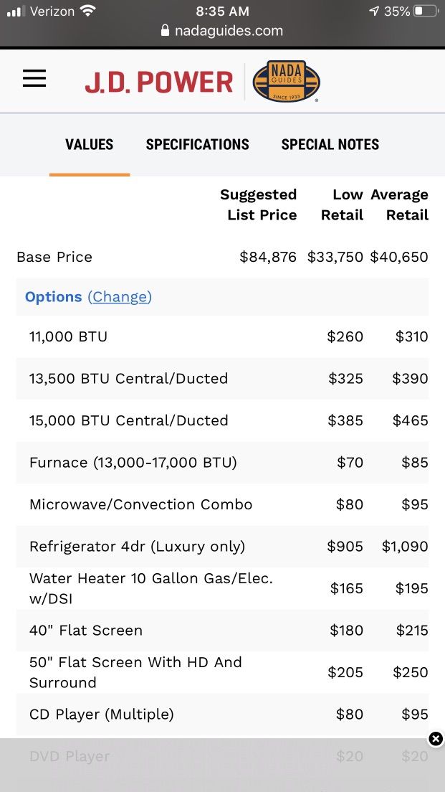Image resolution: width=445 pixels, height=792 pixels.
Task: Select the Refrigerator 4dr (Luxury only) row
Action: click(222, 547)
